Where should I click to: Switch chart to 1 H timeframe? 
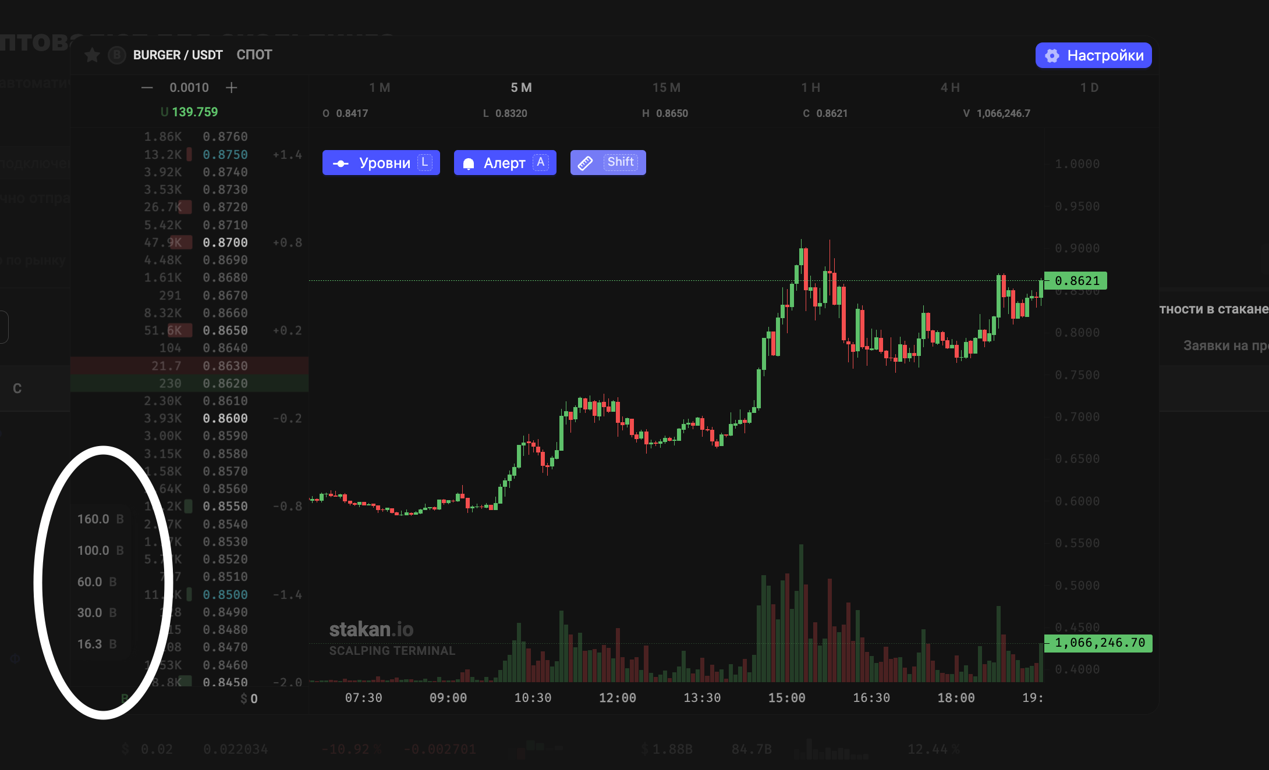pos(810,88)
